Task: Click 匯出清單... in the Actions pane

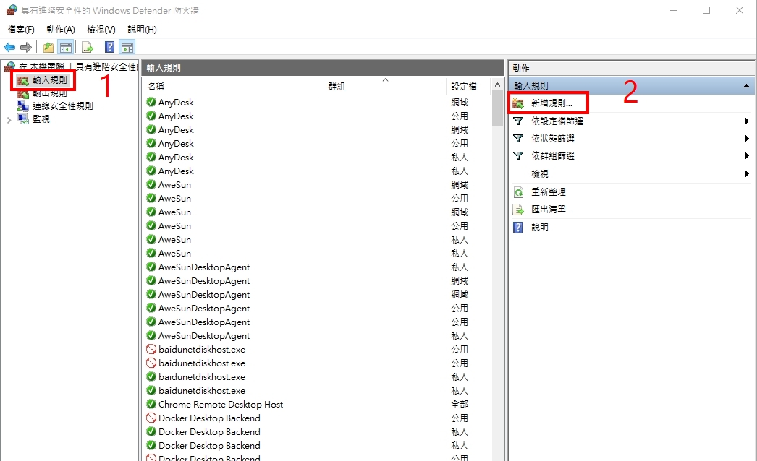Action: coord(551,210)
